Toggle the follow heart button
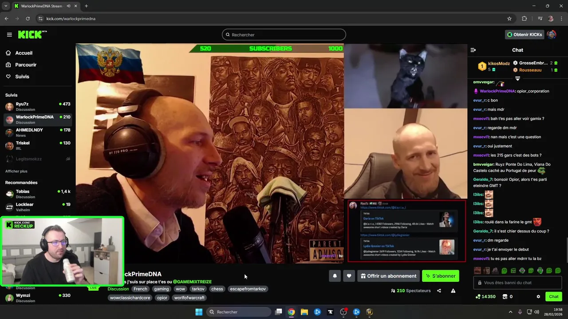This screenshot has width=568, height=319. [349, 276]
